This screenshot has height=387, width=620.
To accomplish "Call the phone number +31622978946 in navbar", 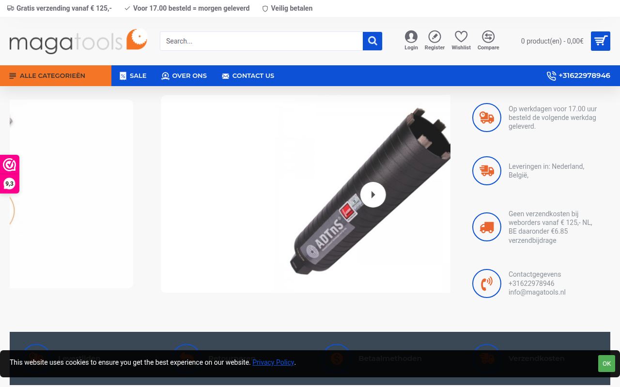I will (x=578, y=75).
